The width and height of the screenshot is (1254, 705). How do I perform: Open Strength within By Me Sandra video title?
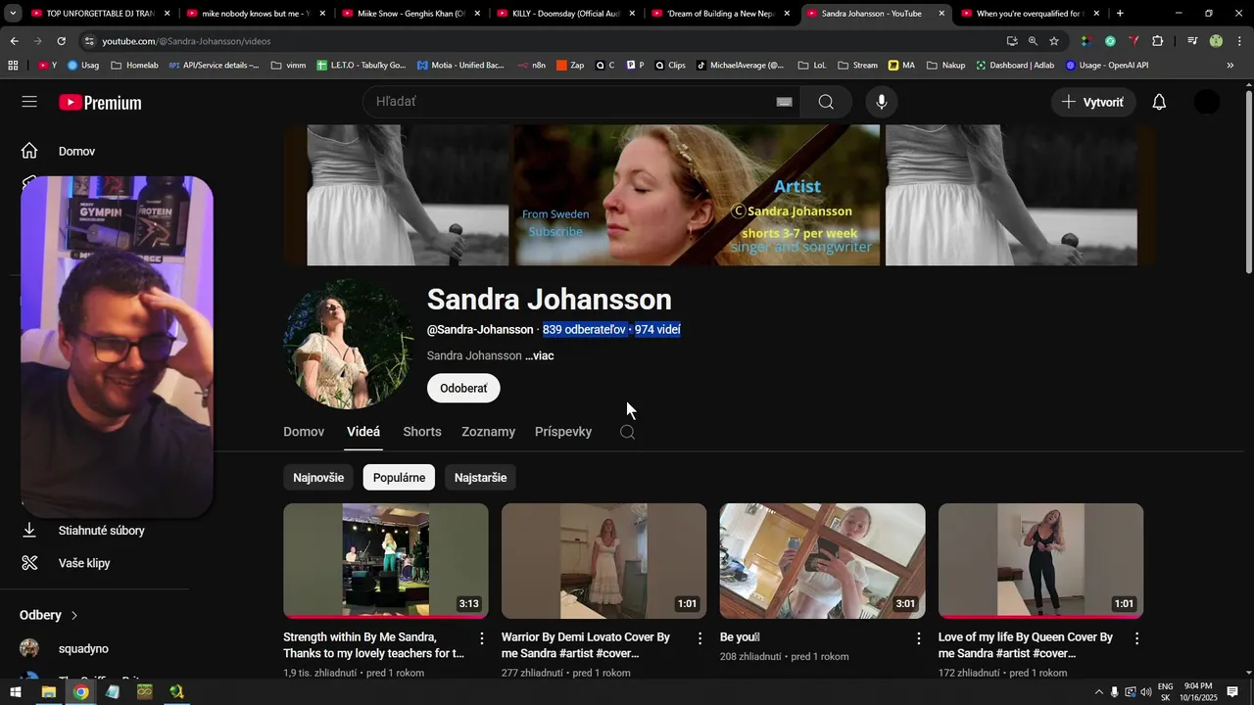[373, 645]
